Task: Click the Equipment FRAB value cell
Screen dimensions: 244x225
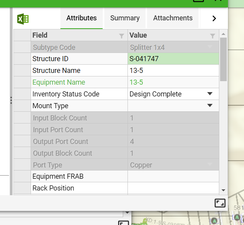Action: (173, 176)
